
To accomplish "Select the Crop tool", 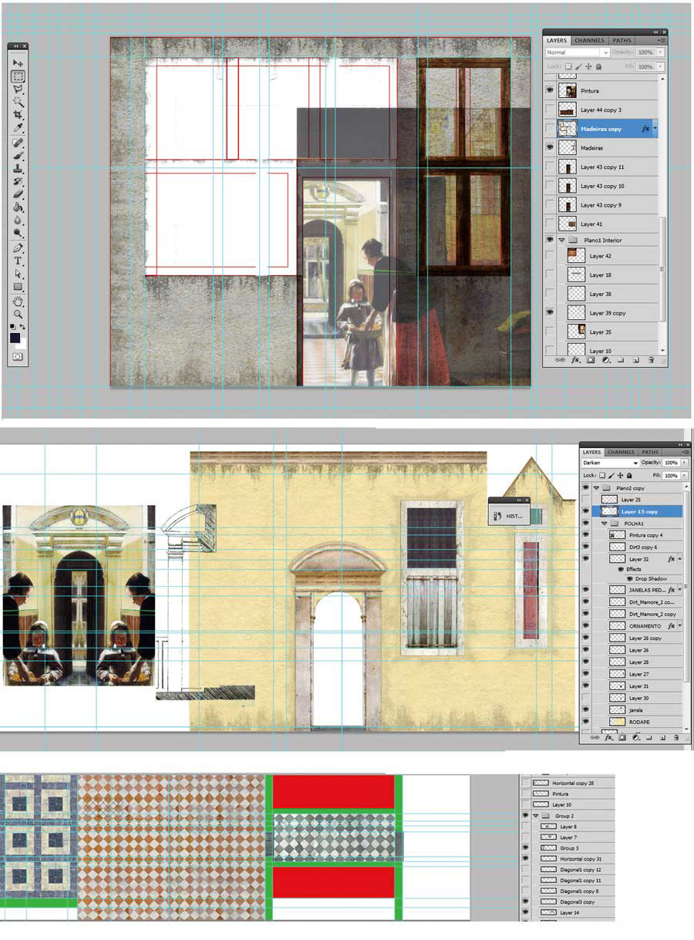I will pos(18,114).
